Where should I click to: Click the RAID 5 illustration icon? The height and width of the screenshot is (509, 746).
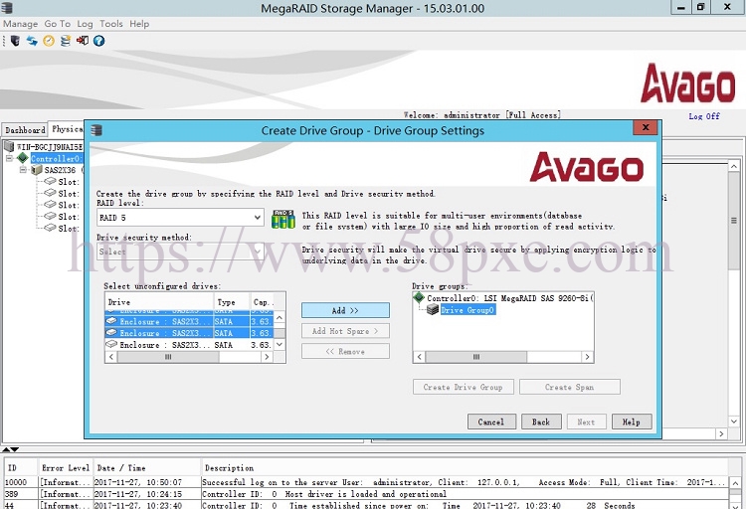pos(283,220)
